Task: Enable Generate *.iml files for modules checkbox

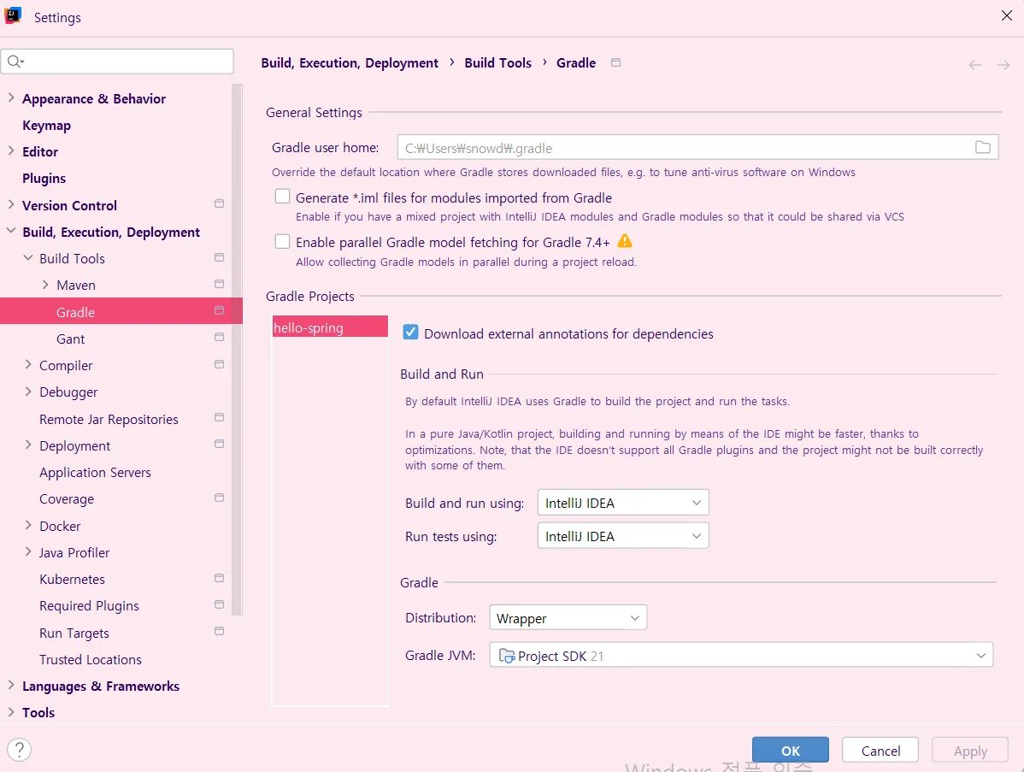Action: (282, 197)
